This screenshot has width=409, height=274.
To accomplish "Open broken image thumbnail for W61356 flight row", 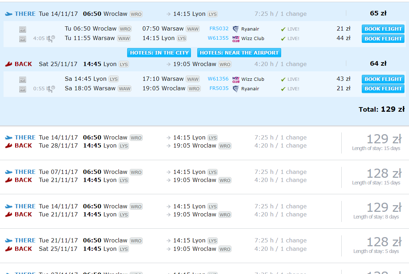I will click(x=23, y=80).
